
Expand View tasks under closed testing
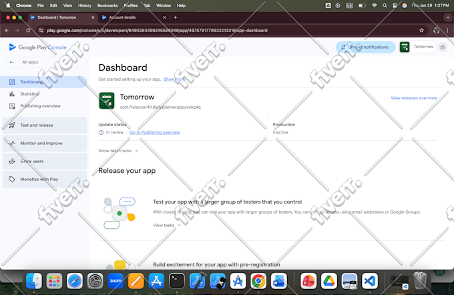(x=167, y=225)
